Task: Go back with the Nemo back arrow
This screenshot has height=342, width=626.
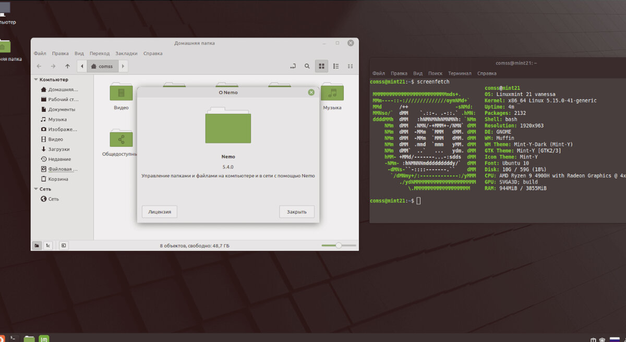Action: pos(39,66)
